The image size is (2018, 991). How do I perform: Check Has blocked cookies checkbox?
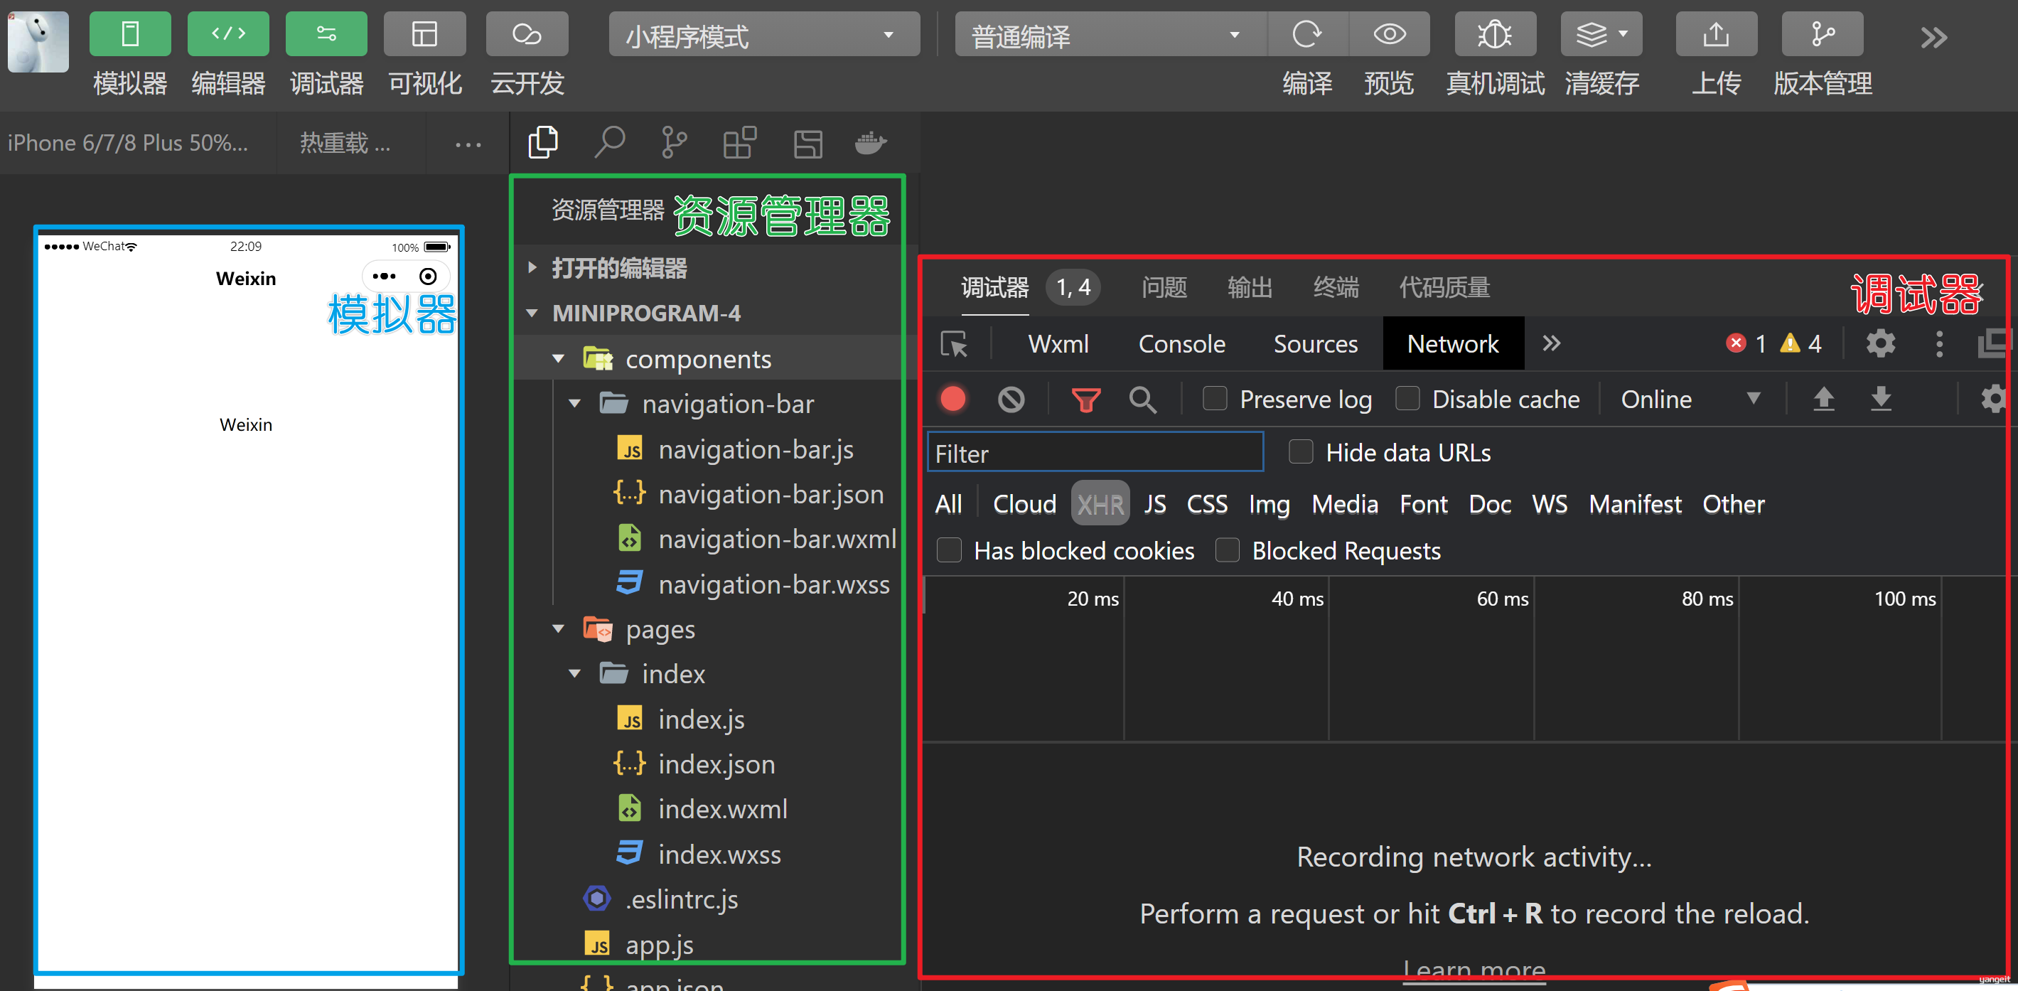(949, 551)
